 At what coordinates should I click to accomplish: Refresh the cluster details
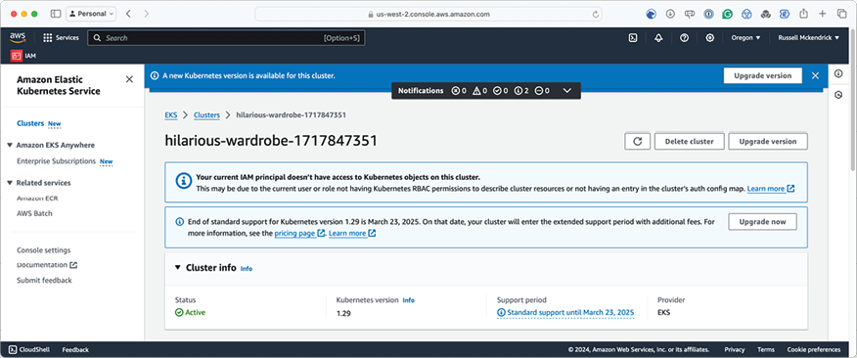[637, 141]
